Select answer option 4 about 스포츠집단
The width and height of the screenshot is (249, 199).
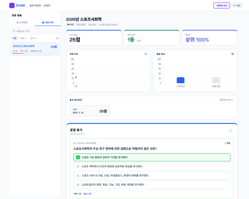[152, 185]
